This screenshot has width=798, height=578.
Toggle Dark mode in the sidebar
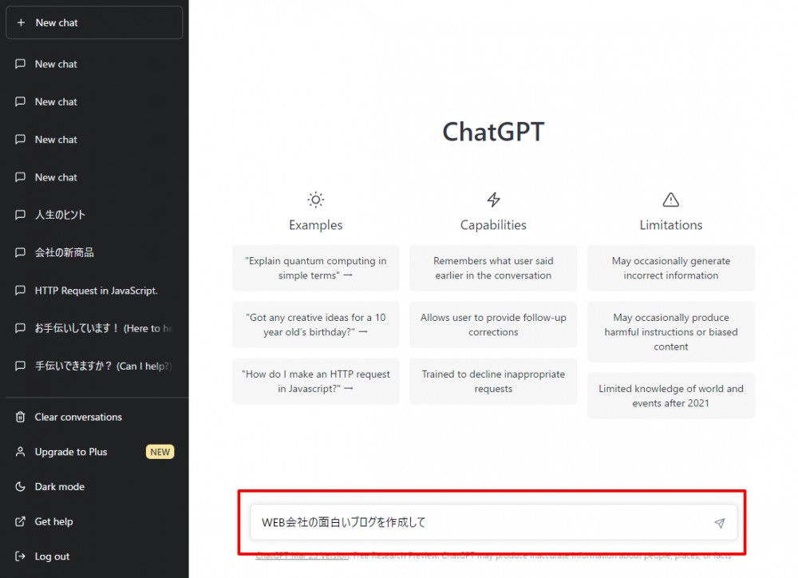click(x=94, y=486)
